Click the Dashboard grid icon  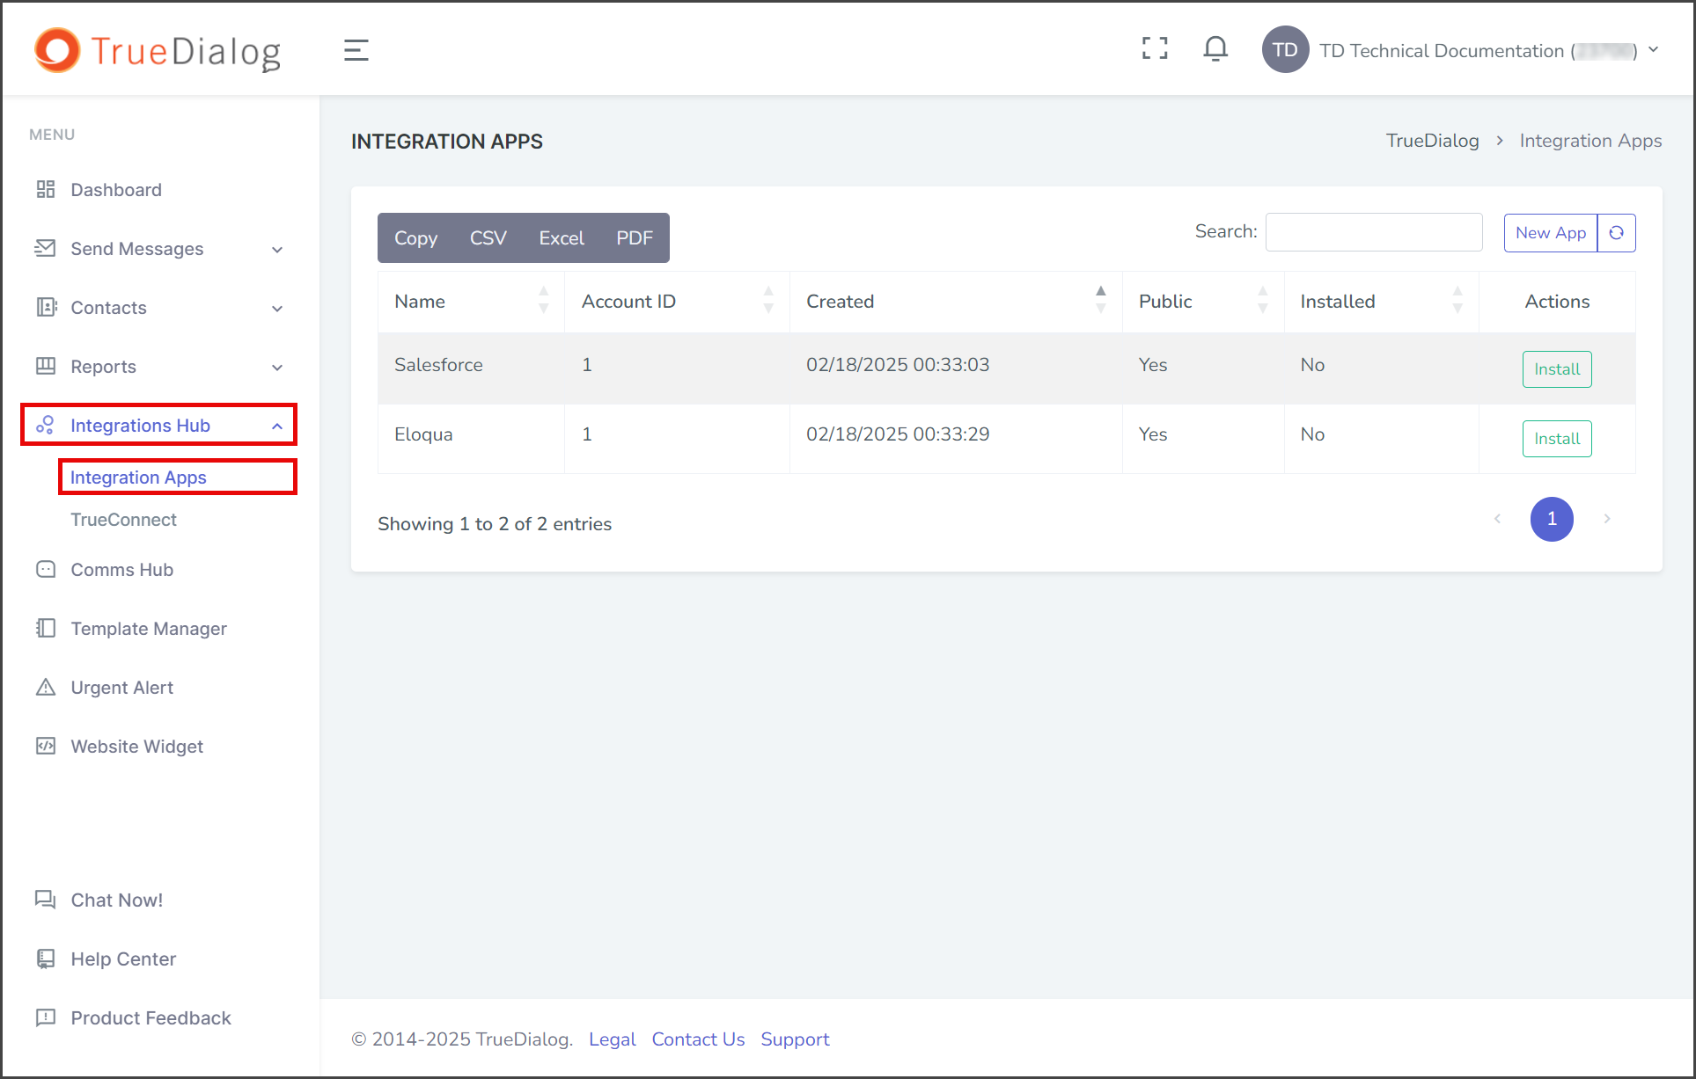(46, 189)
